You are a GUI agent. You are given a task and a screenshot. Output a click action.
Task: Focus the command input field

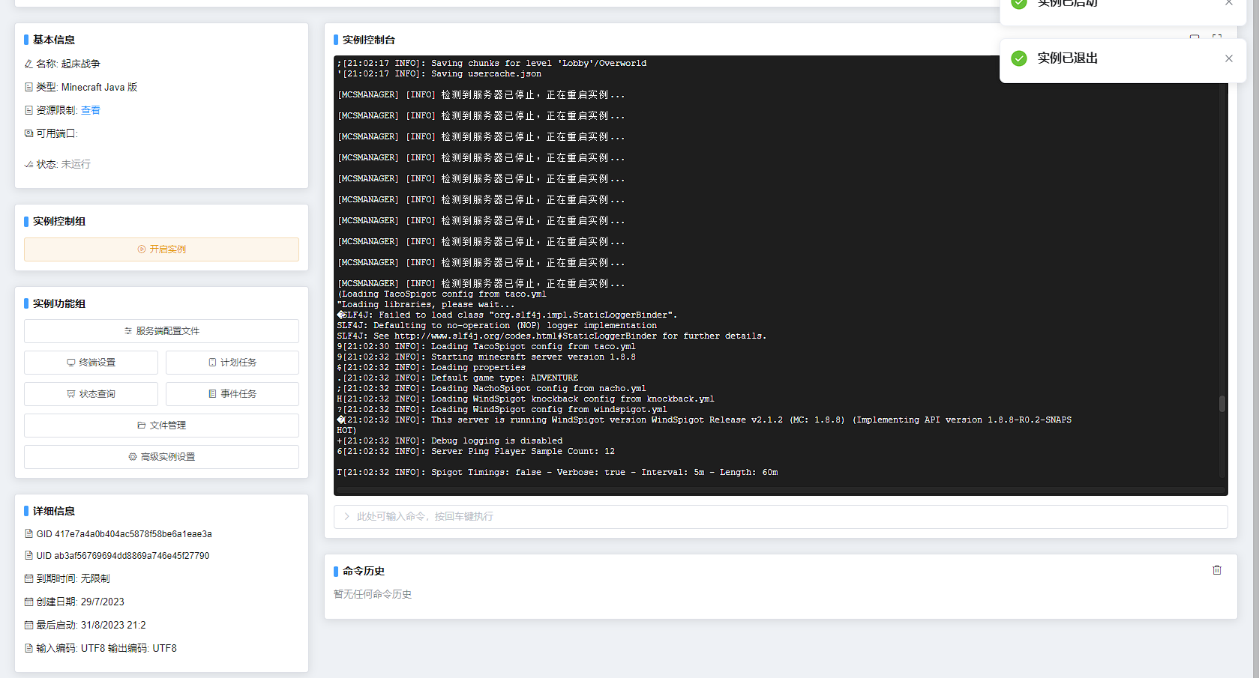[x=675, y=516]
